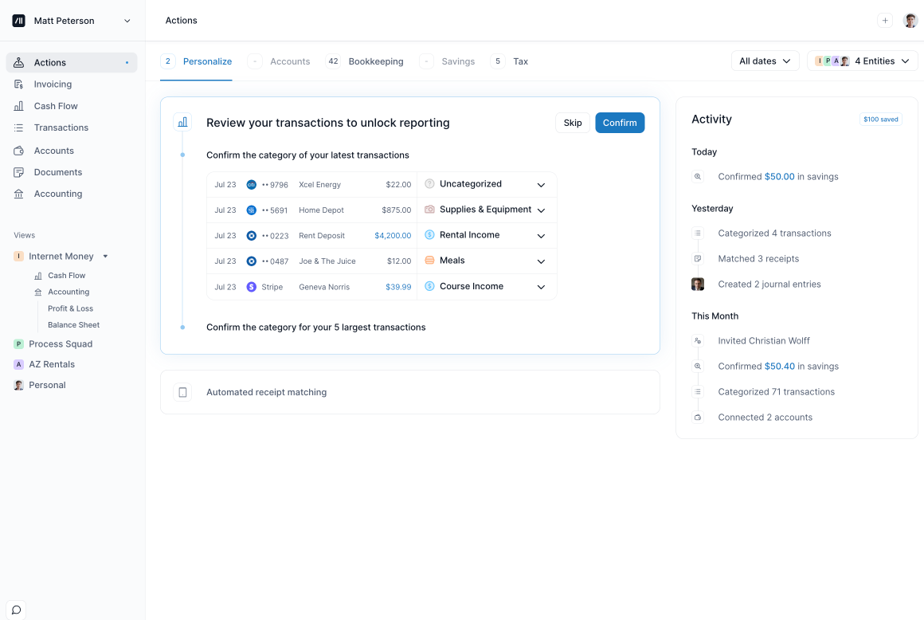Screen dimensions: 924x620
Task: Select the Process Squad entity
Action: [x=53, y=344]
